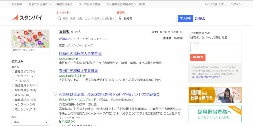Click the 勤務地 location field with 愛知県
253x126 pixels.
147,19
